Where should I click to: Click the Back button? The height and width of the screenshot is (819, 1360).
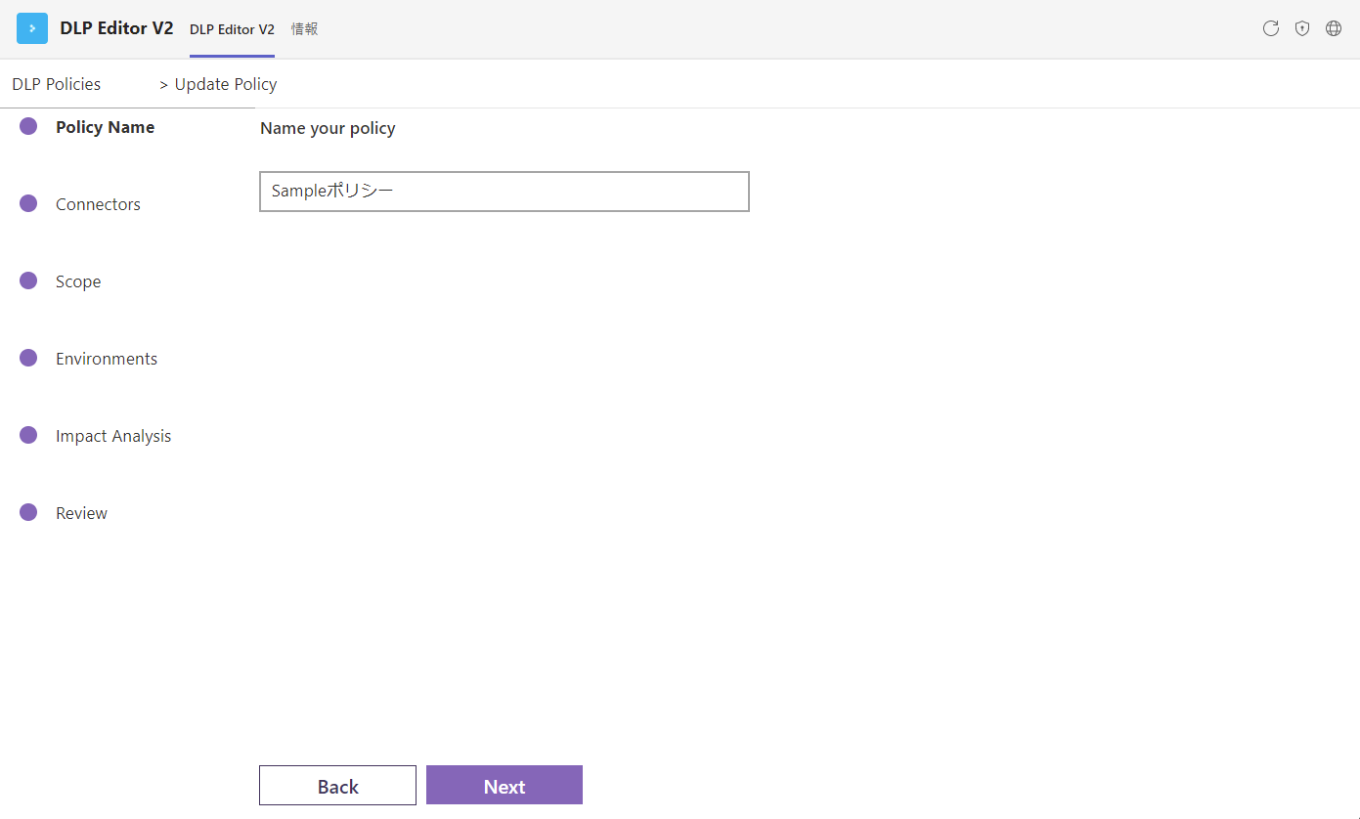pos(337,785)
